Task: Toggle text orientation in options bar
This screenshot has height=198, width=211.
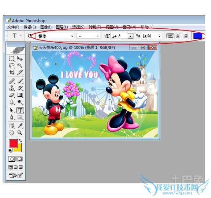Action: [30, 36]
